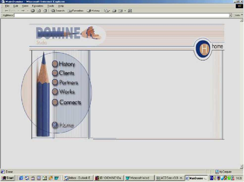Open the View menu
This screenshot has width=244, height=182.
click(25, 6)
